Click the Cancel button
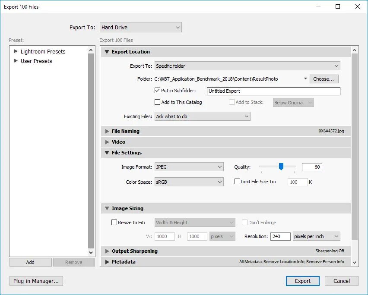368x295 pixels. [342, 281]
